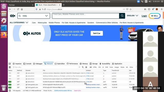The width and height of the screenshot is (164, 92).
Task: Open the Performance tab
Action: (x=72, y=64)
